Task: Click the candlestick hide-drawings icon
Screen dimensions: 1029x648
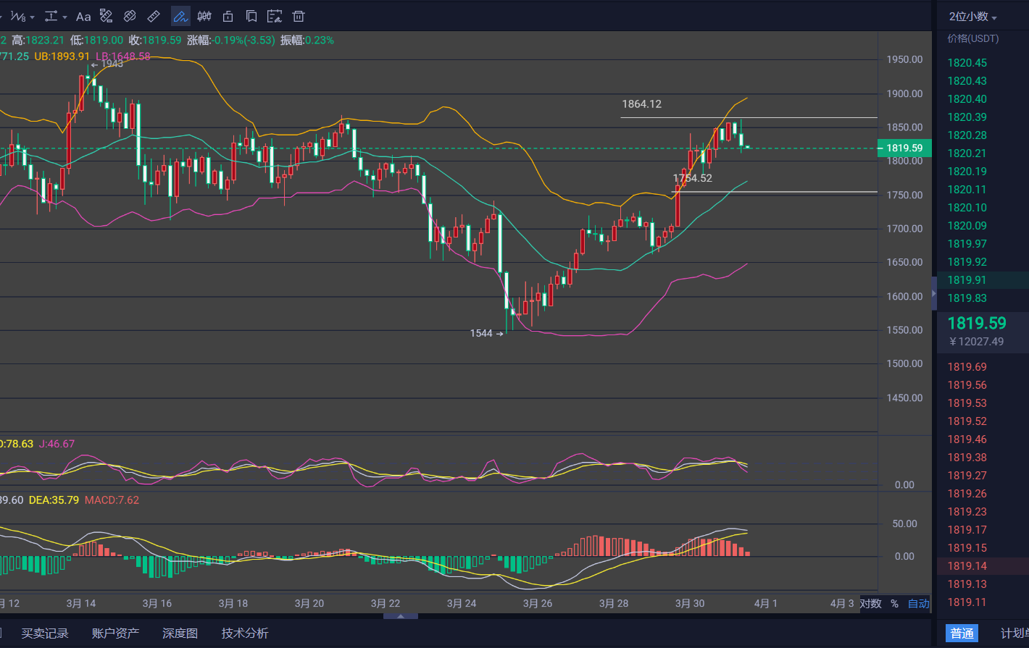Action: (204, 16)
